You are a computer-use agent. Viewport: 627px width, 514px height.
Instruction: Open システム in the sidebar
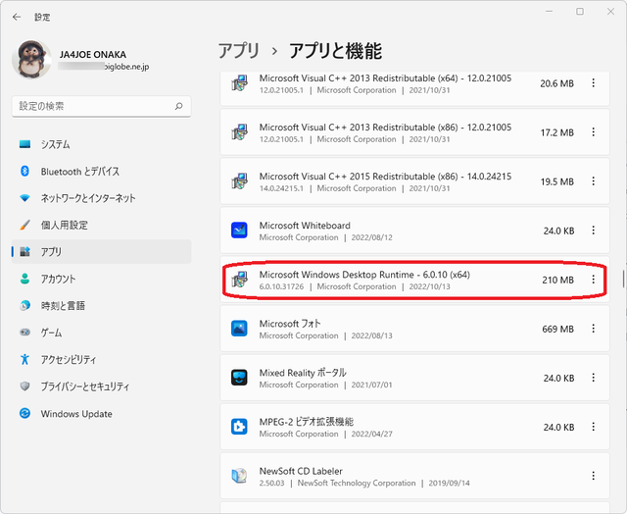101,144
